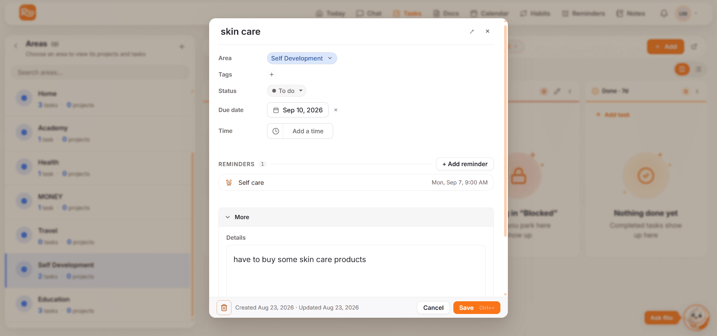This screenshot has height=336, width=717.
Task: Click the Add reminder button
Action: pos(465,164)
